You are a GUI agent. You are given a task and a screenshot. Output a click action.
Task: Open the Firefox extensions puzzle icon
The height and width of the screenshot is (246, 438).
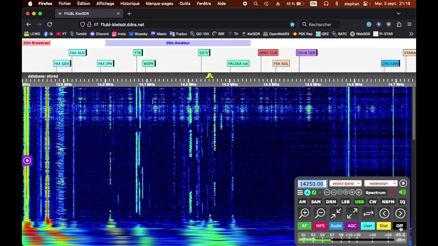[399, 25]
